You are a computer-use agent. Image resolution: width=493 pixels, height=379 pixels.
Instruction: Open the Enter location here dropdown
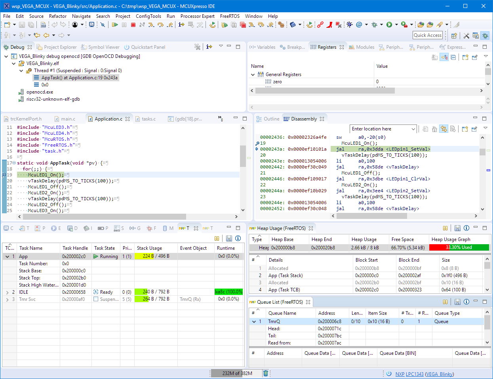tap(413, 129)
